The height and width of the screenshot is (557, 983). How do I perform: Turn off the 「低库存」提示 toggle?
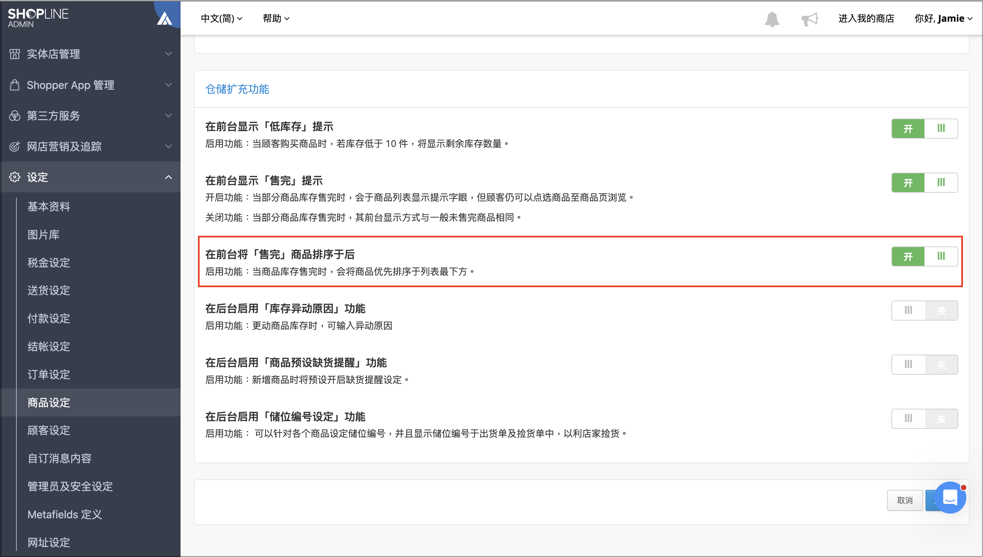point(924,129)
